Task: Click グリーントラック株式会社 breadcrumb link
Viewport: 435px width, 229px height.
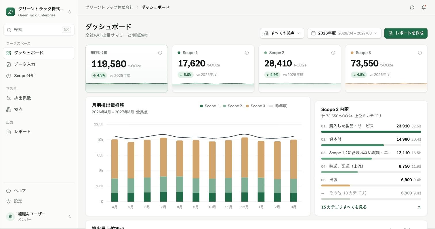Action: [x=109, y=7]
